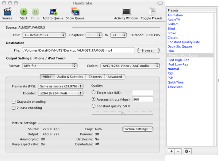The width and height of the screenshot is (219, 161).
Task: Open the Show Queue icon
Action: (x=75, y=11)
